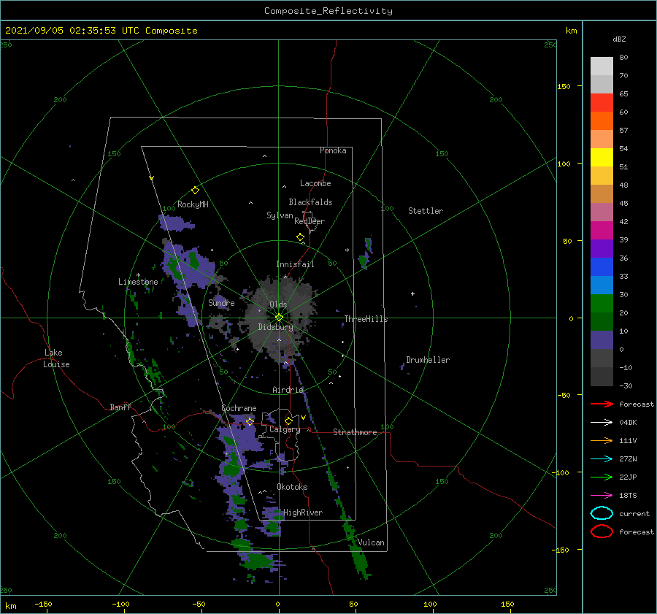Click the red forecast arrow in legend
This screenshot has height=614, width=657.
(x=602, y=404)
